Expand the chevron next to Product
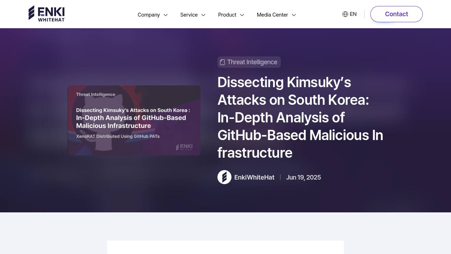The height and width of the screenshot is (254, 451). [242, 15]
